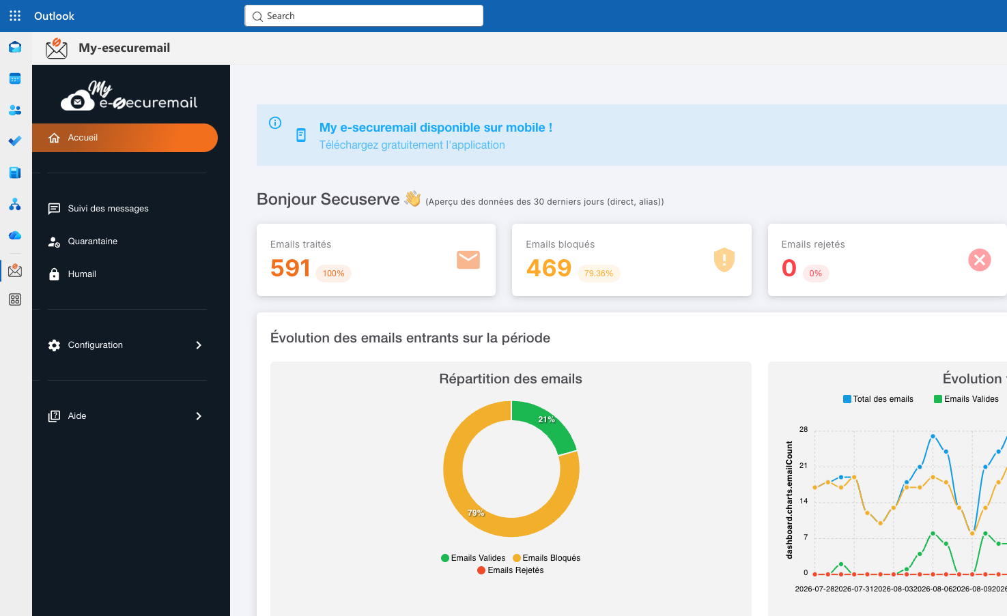This screenshot has height=616, width=1007.
Task: Click the Aide help-book icon
Action: 55,416
